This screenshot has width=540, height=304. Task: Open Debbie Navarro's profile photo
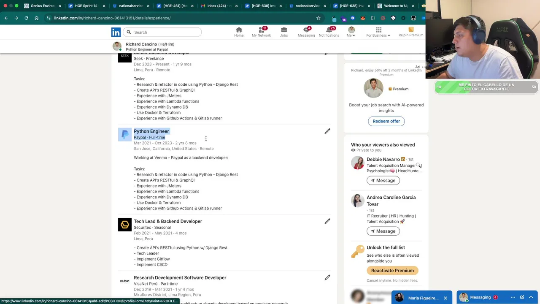pos(358,163)
